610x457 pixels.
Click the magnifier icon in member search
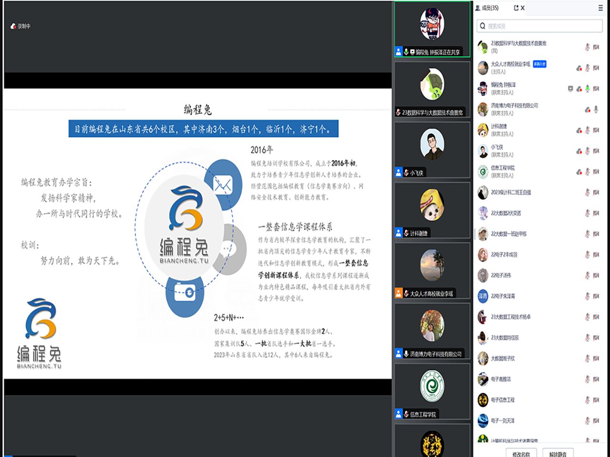[x=483, y=26]
